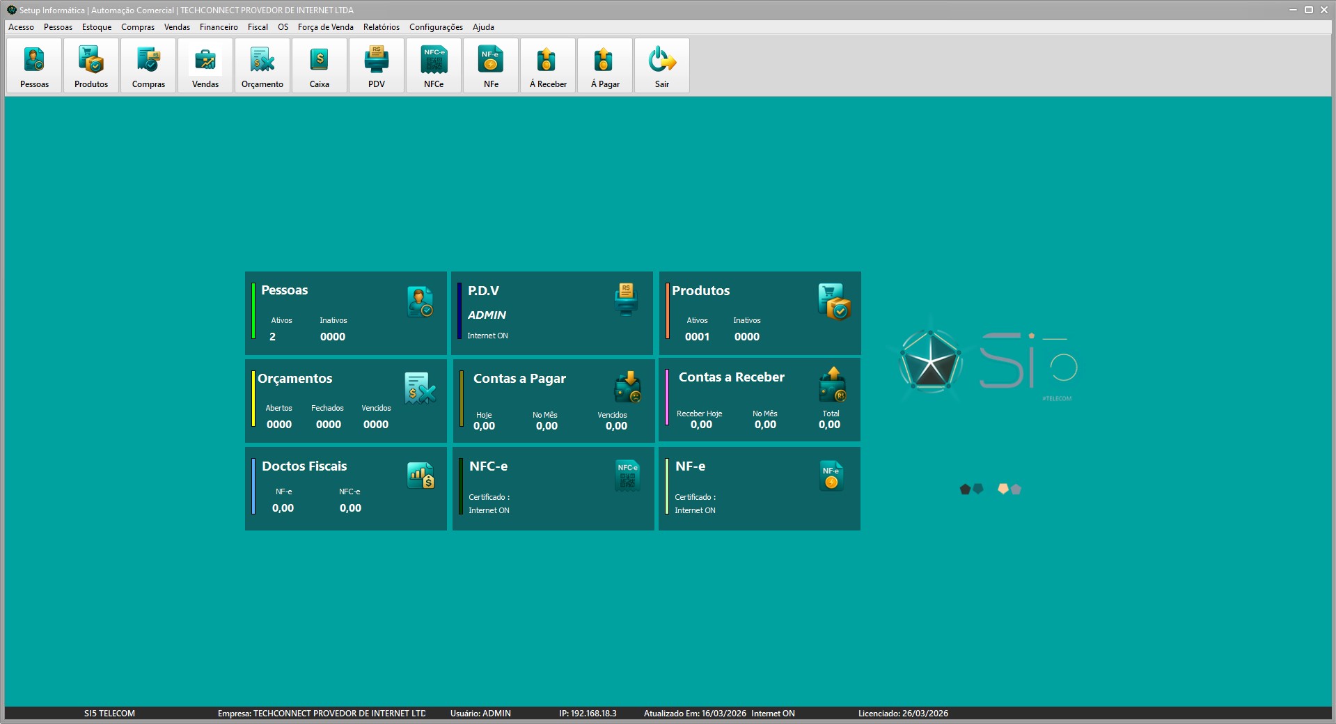This screenshot has height=724, width=1336.
Task: Click the Receber Hoje label
Action: tap(699, 414)
